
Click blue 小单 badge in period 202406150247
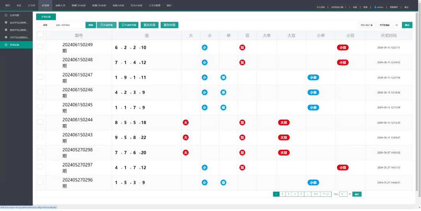pyautogui.click(x=313, y=78)
